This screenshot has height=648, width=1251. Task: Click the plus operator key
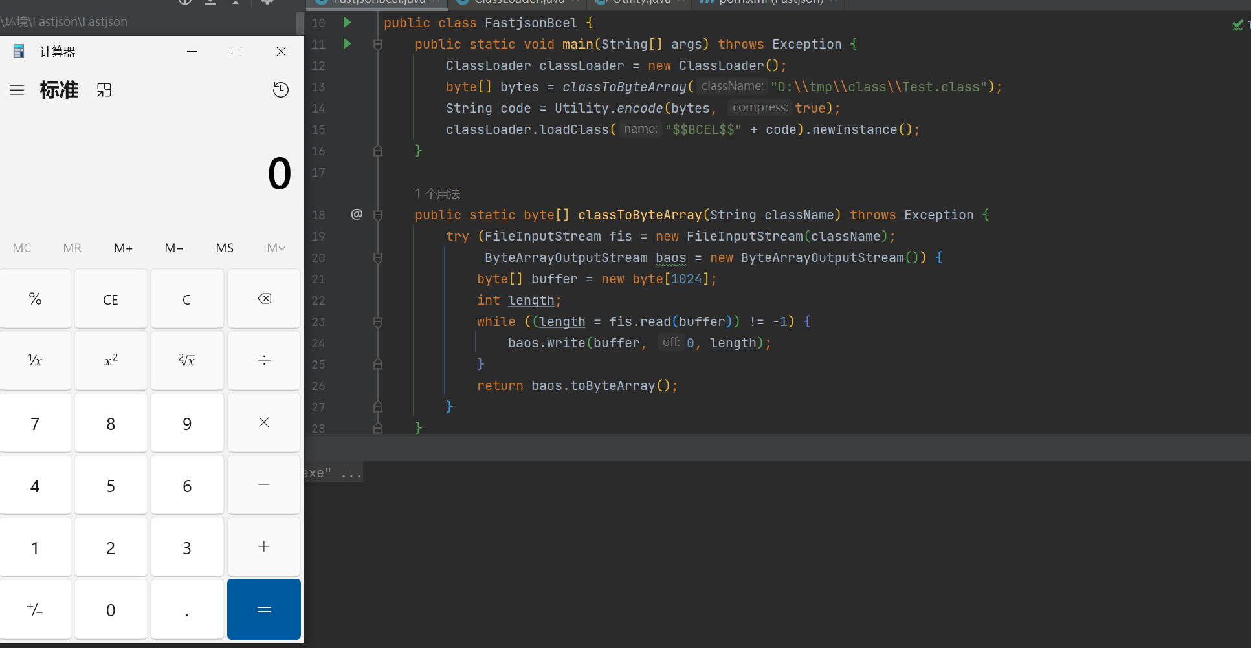coord(264,547)
